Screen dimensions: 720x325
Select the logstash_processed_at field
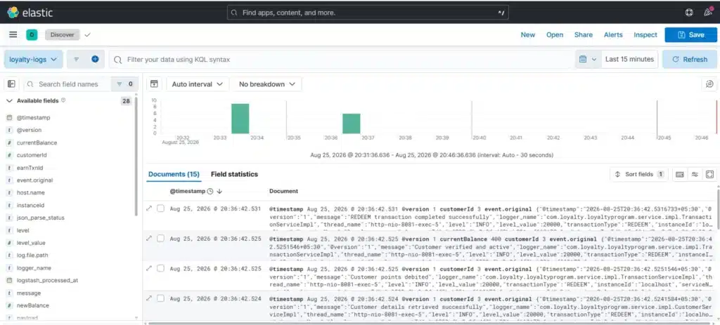click(x=47, y=280)
